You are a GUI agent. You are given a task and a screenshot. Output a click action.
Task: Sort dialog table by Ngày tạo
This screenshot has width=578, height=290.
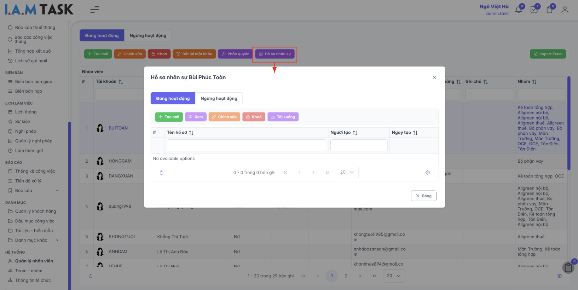click(x=415, y=133)
